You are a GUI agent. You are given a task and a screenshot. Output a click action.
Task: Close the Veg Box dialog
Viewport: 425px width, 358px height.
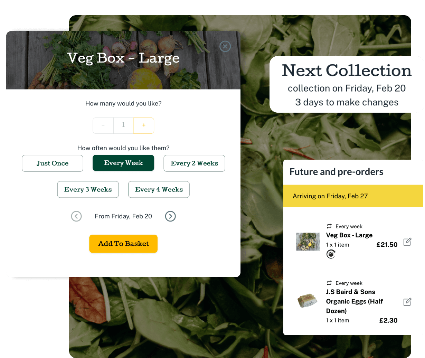(225, 46)
